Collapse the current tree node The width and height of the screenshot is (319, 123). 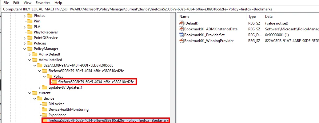coord(30,93)
